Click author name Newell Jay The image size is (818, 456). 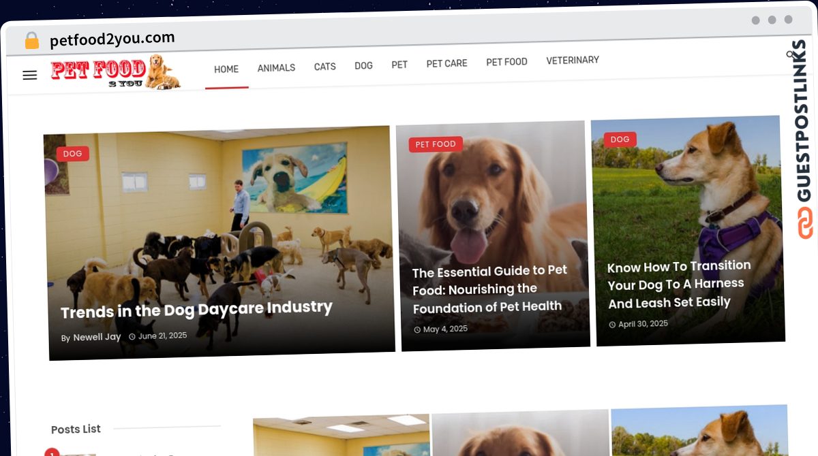[x=97, y=337]
